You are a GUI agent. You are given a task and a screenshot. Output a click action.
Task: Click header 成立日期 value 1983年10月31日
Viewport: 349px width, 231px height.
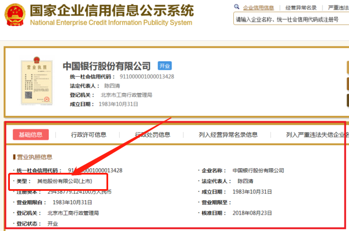(x=119, y=104)
